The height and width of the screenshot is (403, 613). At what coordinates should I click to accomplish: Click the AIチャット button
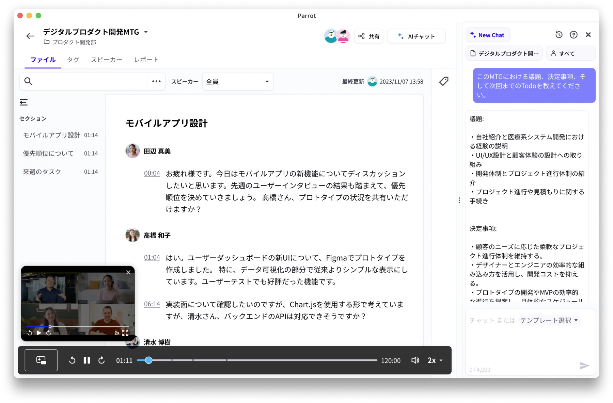tap(416, 36)
